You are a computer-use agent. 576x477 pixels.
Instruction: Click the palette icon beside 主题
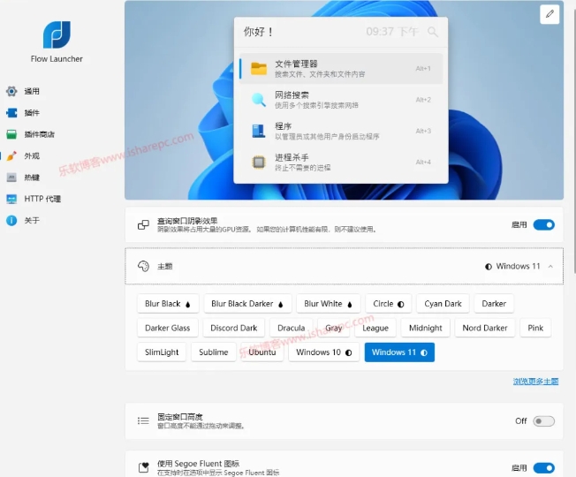point(143,266)
